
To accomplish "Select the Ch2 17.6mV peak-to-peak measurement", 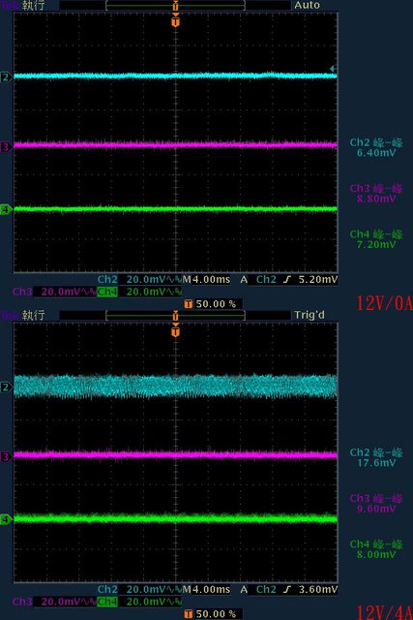I will click(376, 457).
